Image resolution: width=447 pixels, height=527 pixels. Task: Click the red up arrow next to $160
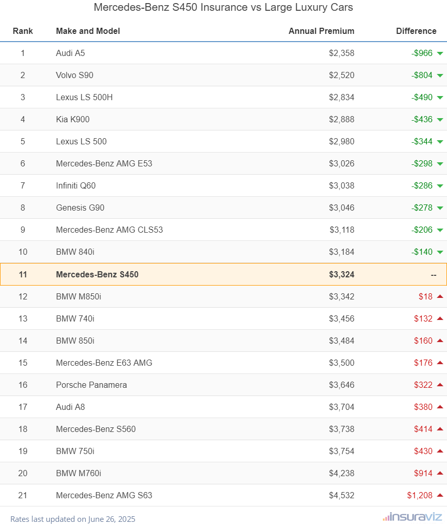(440, 341)
